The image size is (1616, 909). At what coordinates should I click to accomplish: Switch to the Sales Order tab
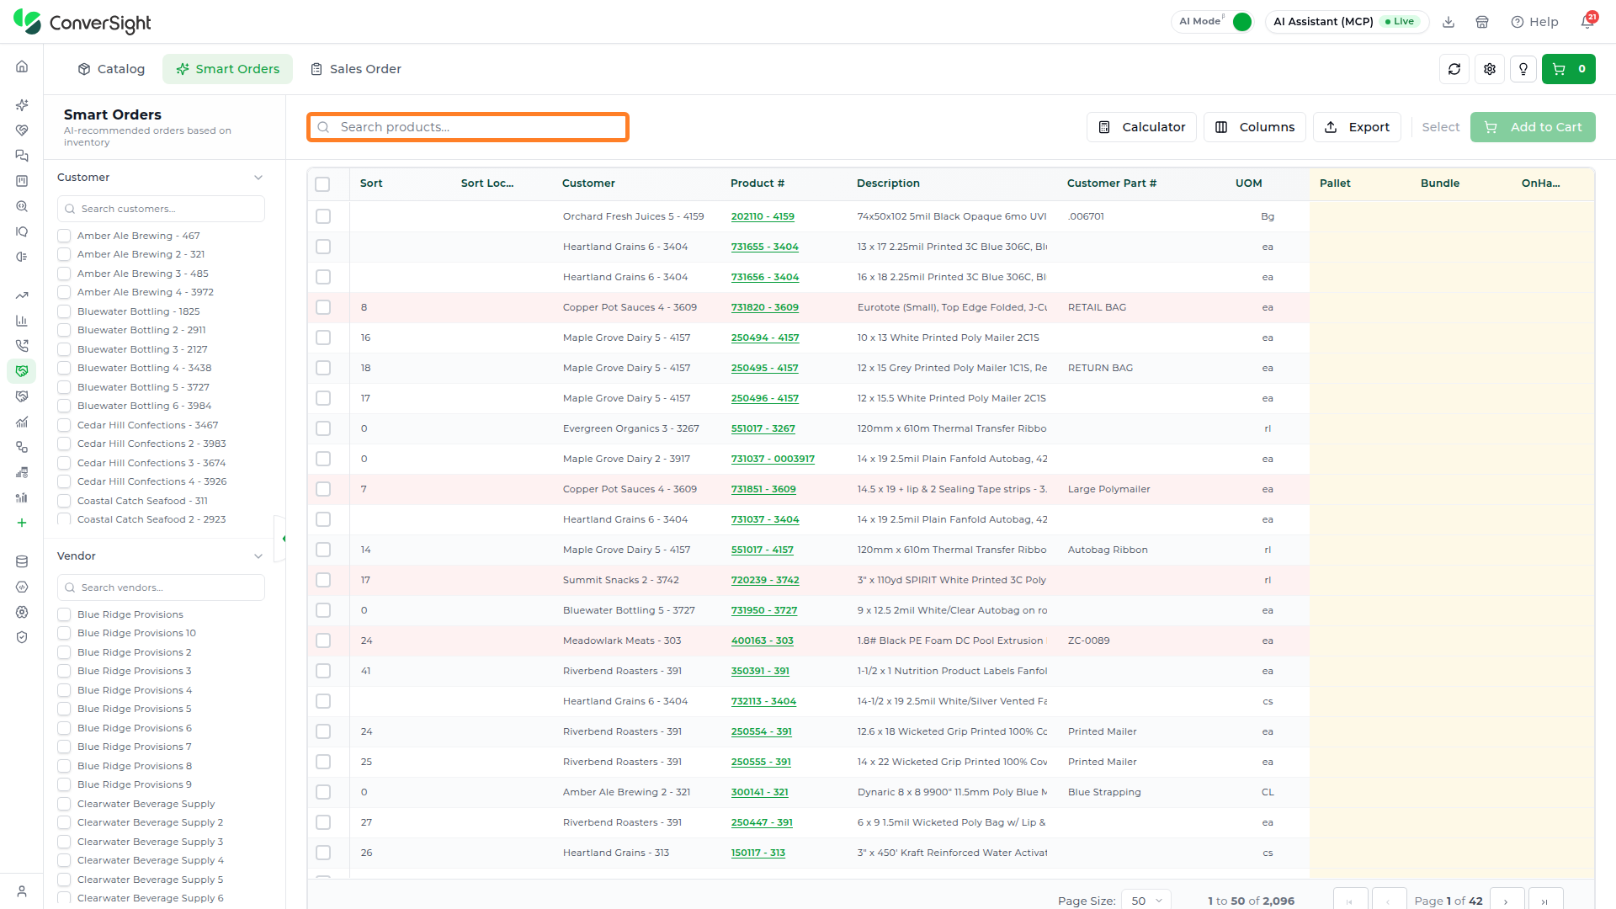(x=356, y=69)
